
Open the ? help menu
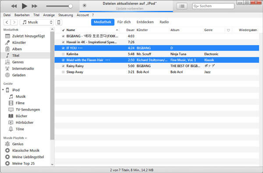coord(93,15)
